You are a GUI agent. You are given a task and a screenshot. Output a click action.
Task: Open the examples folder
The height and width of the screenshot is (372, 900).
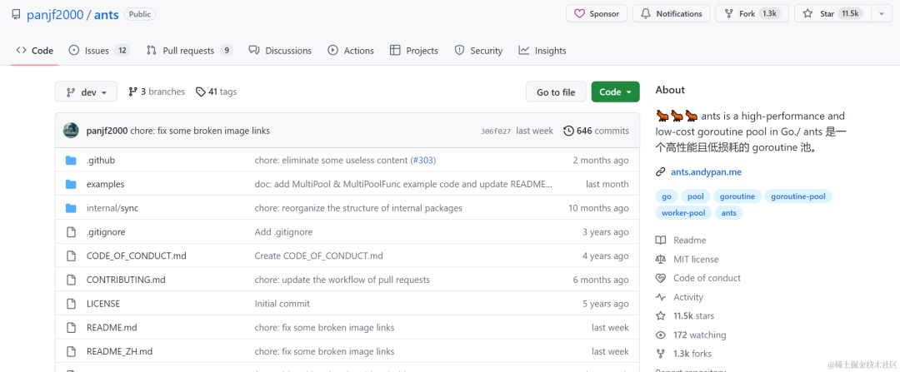point(106,185)
